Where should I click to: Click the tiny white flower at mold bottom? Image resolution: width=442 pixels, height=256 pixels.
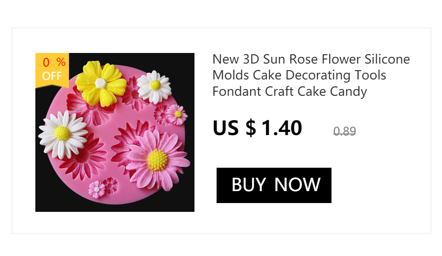coord(96,190)
